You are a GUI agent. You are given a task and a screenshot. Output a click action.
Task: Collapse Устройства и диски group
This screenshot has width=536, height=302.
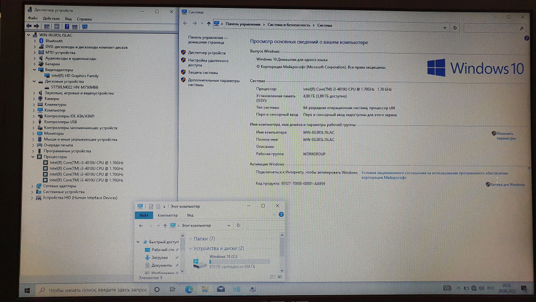pos(190,248)
